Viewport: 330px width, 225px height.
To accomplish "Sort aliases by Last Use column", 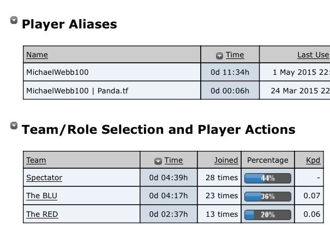I will [313, 55].
